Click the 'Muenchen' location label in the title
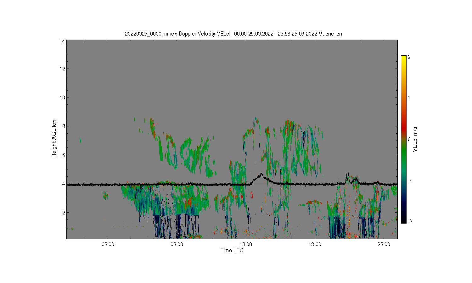472x283 pixels. click(x=330, y=34)
